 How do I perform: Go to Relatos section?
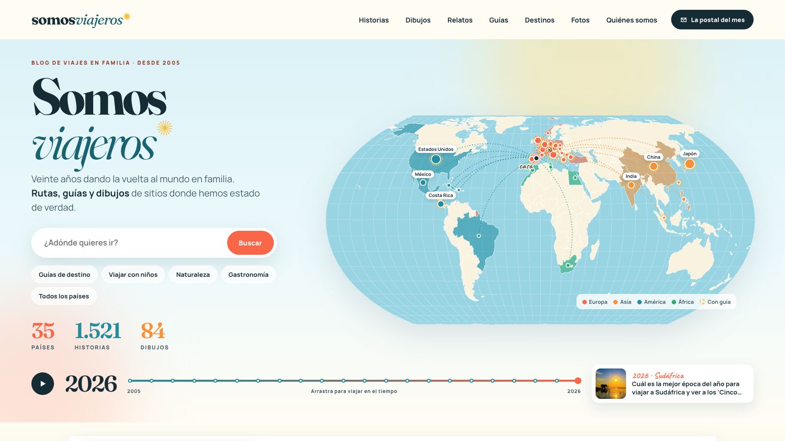(460, 20)
